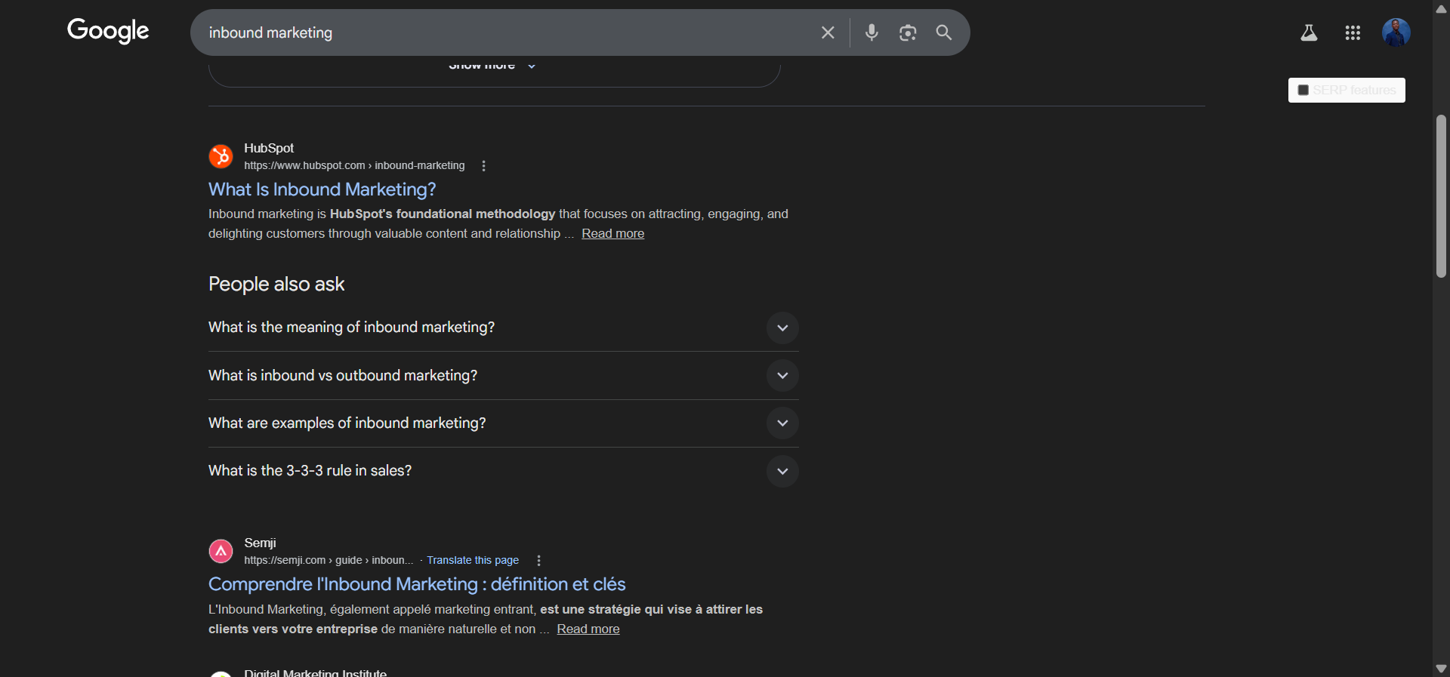Start voice search with microphone icon

[872, 32]
